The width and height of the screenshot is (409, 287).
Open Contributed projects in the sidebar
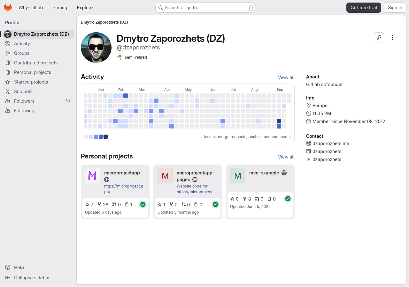(38, 63)
